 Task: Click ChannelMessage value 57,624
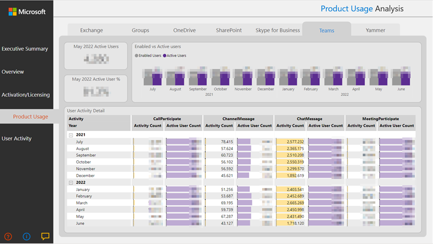pyautogui.click(x=226, y=149)
